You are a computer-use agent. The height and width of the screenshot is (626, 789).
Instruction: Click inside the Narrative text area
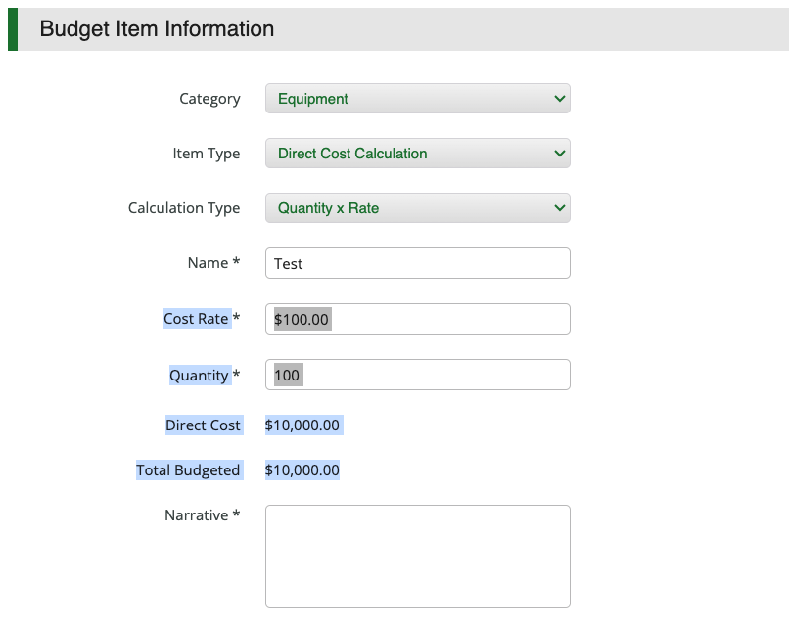[417, 556]
